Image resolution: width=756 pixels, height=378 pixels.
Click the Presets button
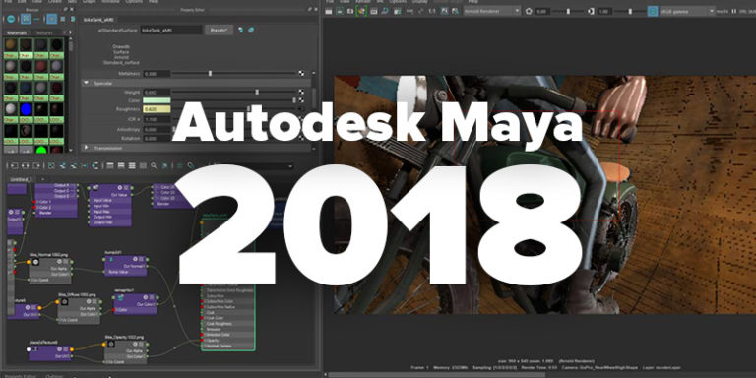pos(220,30)
